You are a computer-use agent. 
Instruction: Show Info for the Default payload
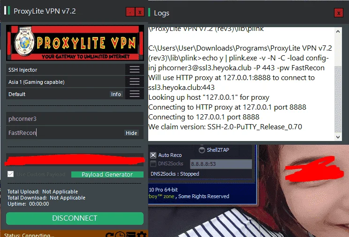(116, 94)
